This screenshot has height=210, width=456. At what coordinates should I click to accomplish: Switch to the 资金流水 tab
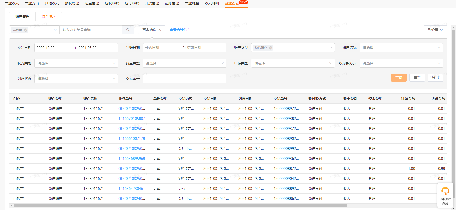click(49, 17)
